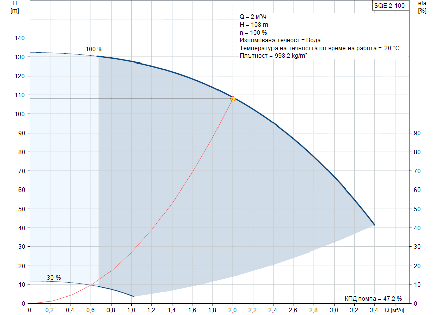Image resolution: width=436 pixels, height=315 pixels.
Task: Click the H = 108 m head text
Action: (254, 25)
